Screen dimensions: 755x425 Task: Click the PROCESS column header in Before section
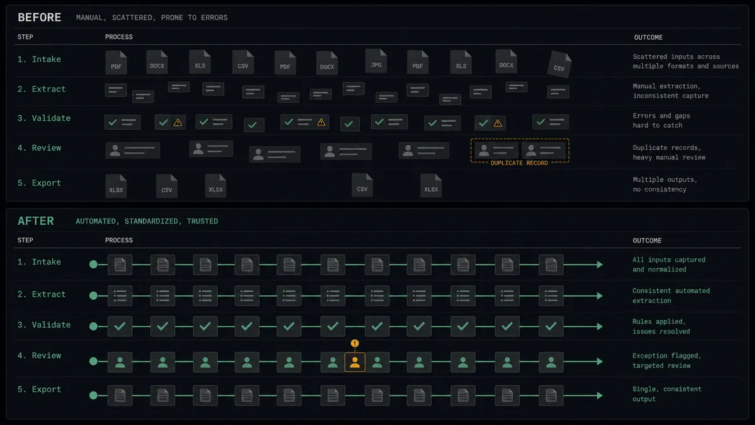coord(119,37)
